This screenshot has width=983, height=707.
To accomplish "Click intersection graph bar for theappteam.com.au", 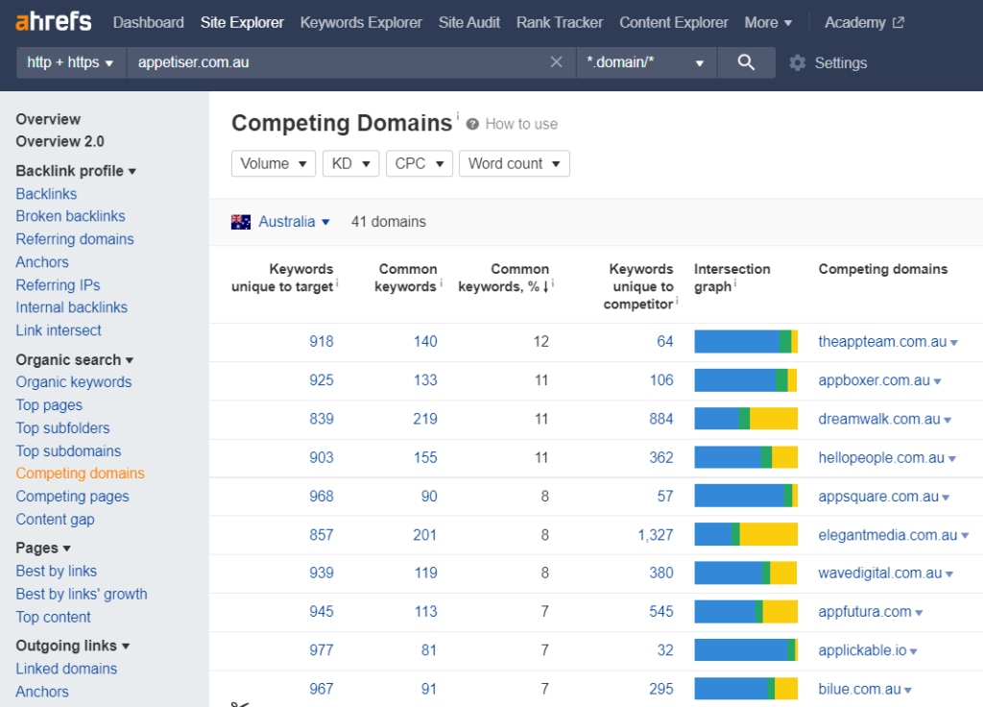I will pos(746,342).
